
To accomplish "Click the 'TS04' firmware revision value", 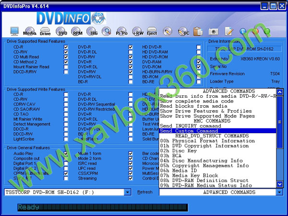I will (x=275, y=74).
